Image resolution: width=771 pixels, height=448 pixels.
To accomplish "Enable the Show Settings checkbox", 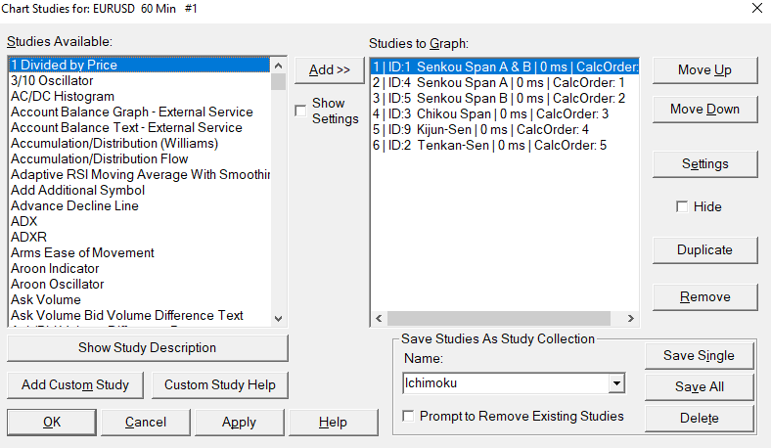I will coord(300,111).
